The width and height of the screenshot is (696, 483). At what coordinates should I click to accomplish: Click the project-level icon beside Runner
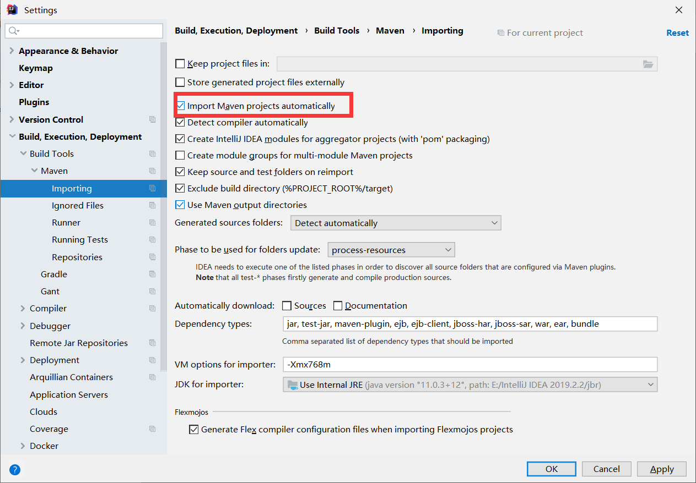(x=153, y=222)
